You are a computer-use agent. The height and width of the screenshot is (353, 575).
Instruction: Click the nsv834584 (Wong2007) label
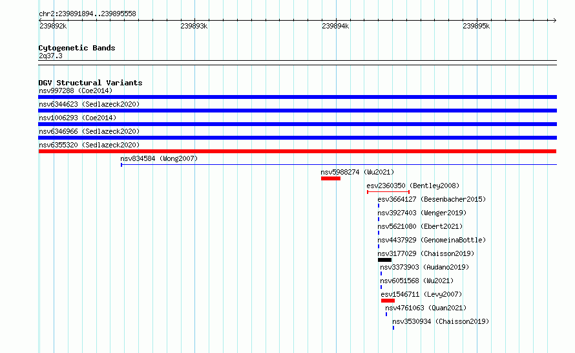[x=159, y=158]
